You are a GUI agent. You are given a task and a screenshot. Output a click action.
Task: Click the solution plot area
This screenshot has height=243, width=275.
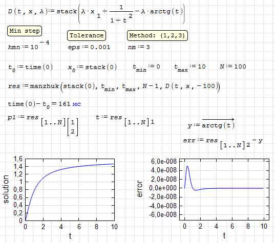coord(70,190)
